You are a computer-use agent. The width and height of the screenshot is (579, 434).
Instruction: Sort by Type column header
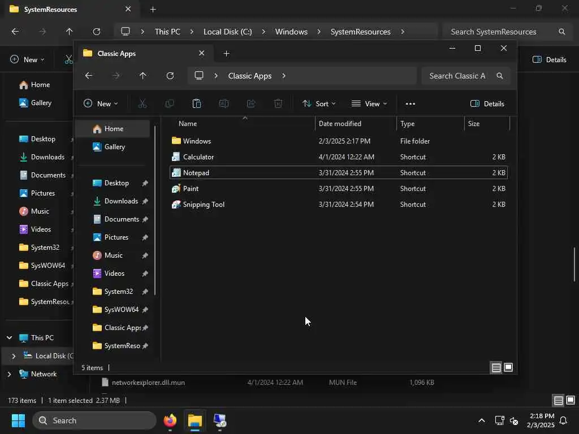point(430,124)
